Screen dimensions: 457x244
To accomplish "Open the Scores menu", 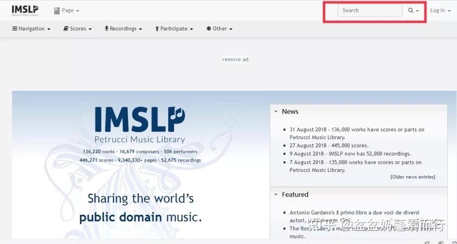I will pos(77,28).
